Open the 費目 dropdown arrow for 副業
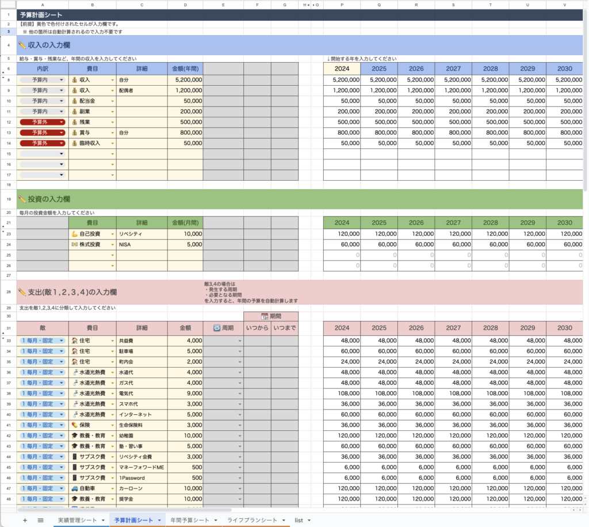This screenshot has width=589, height=527. (x=113, y=112)
